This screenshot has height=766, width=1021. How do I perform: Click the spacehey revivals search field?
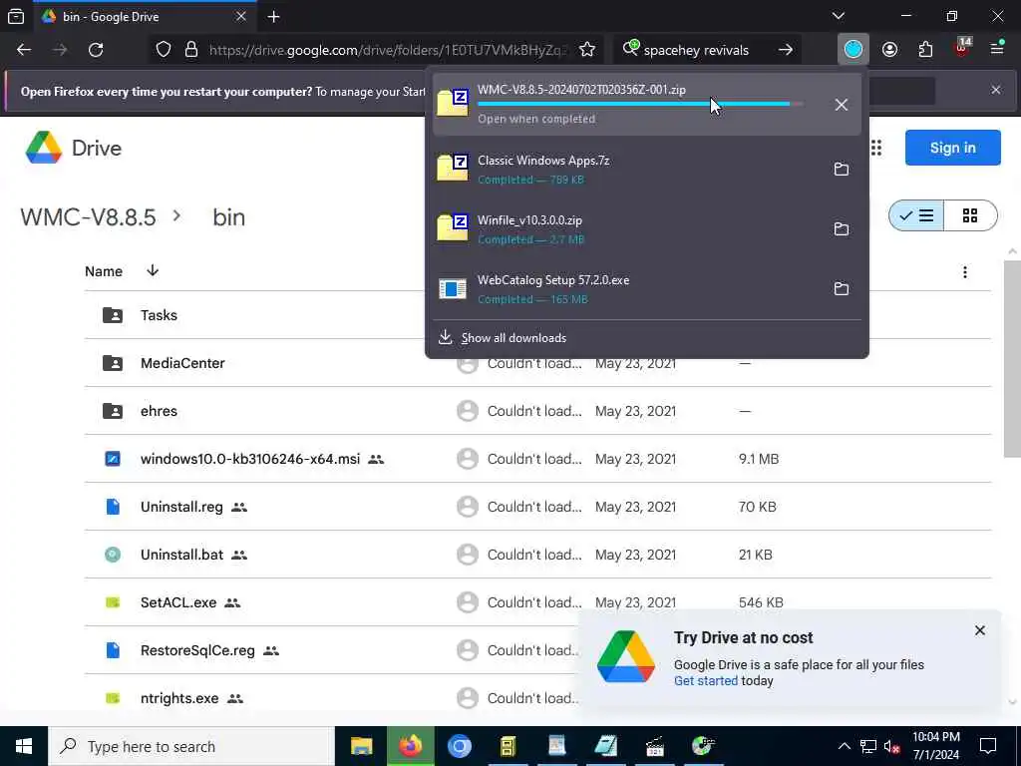point(696,50)
